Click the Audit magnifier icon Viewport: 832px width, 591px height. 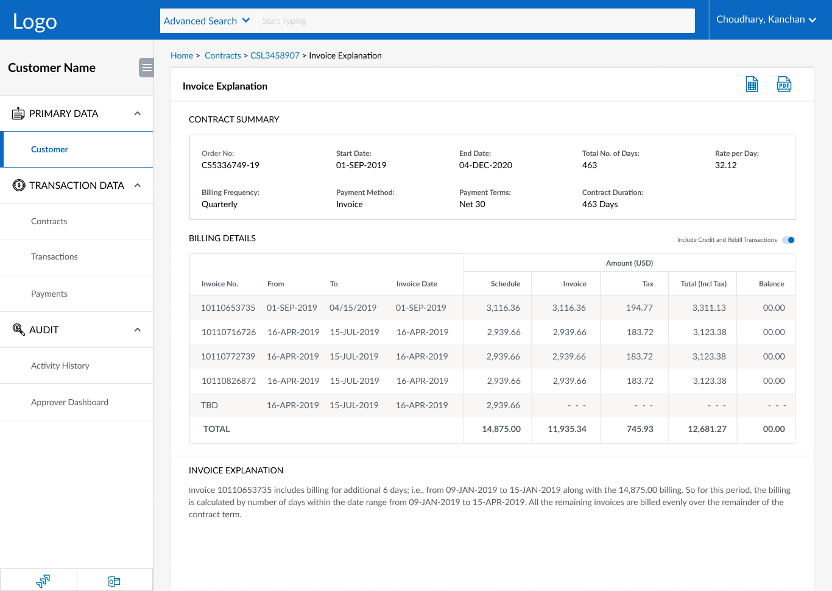[x=19, y=330]
